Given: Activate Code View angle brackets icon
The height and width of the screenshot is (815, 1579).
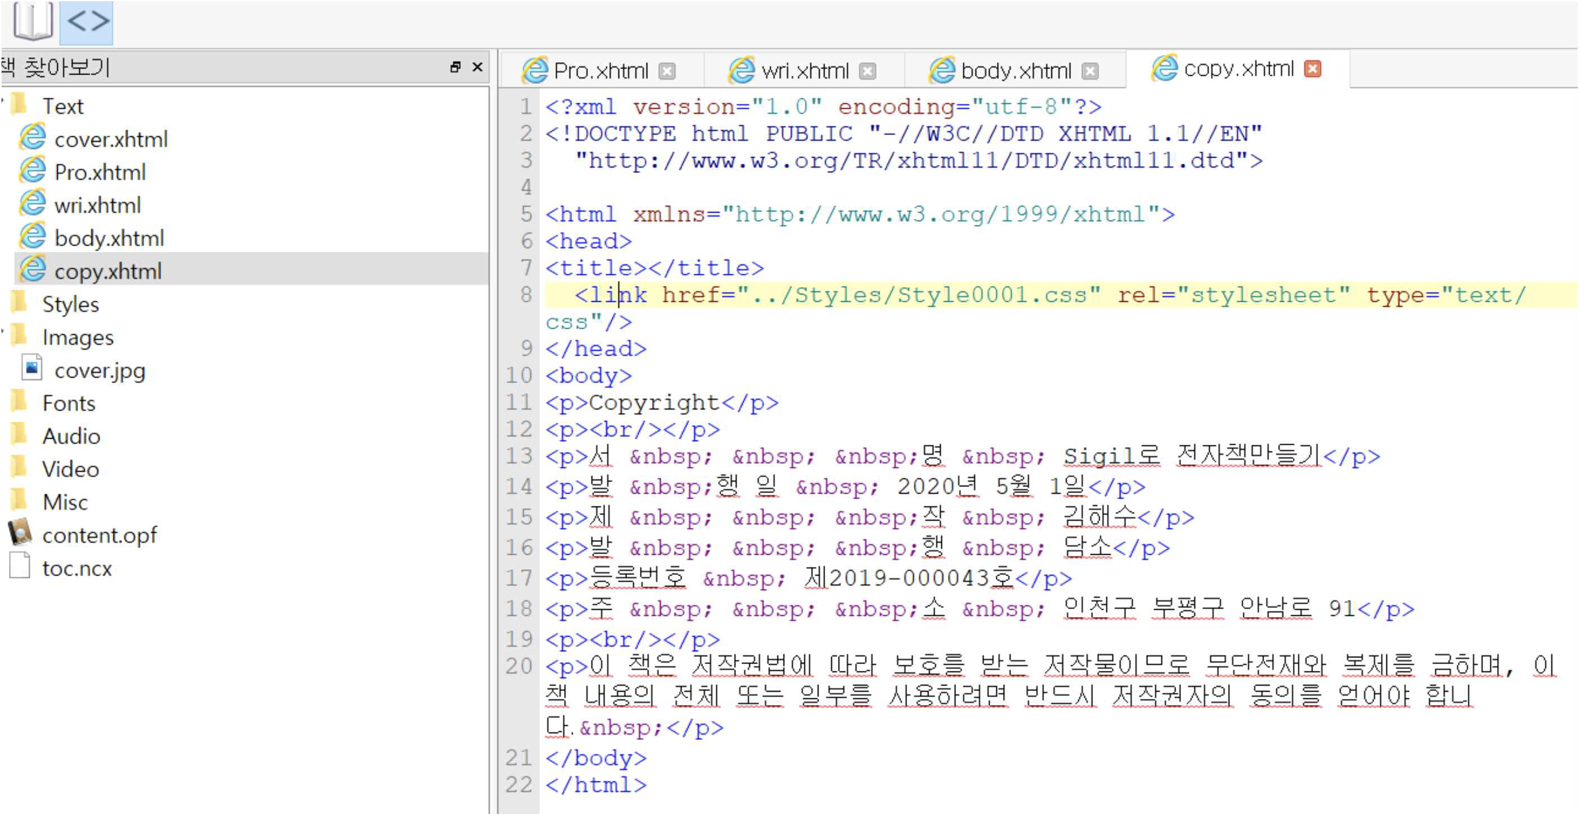Looking at the screenshot, I should point(87,21).
